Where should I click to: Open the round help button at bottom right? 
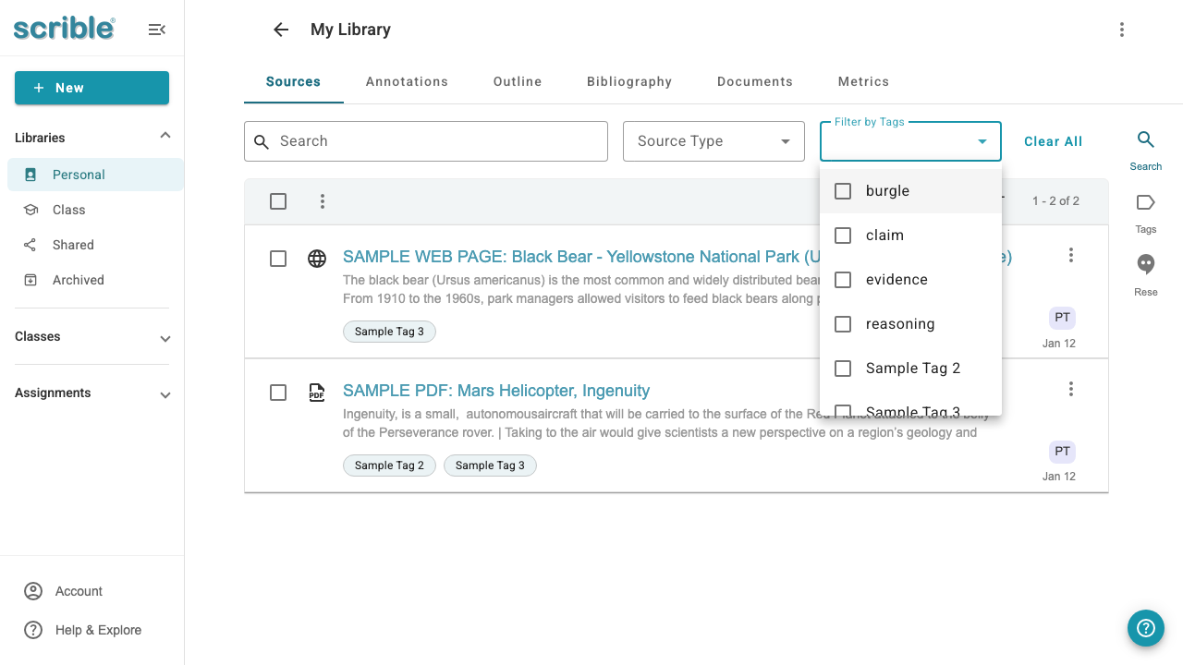click(1146, 628)
